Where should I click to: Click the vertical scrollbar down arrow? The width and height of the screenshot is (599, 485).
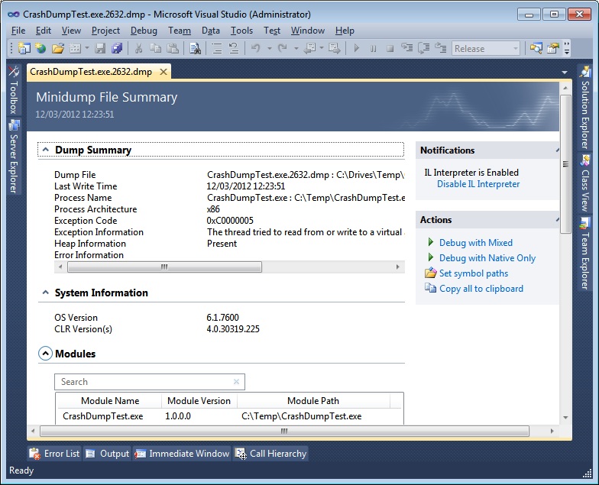[x=565, y=418]
